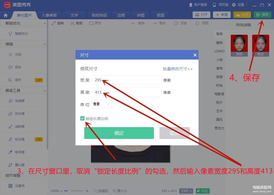Image resolution: width=274 pixels, height=195 pixels.
Task: Show the 原图 original image
Action: (x=202, y=23)
